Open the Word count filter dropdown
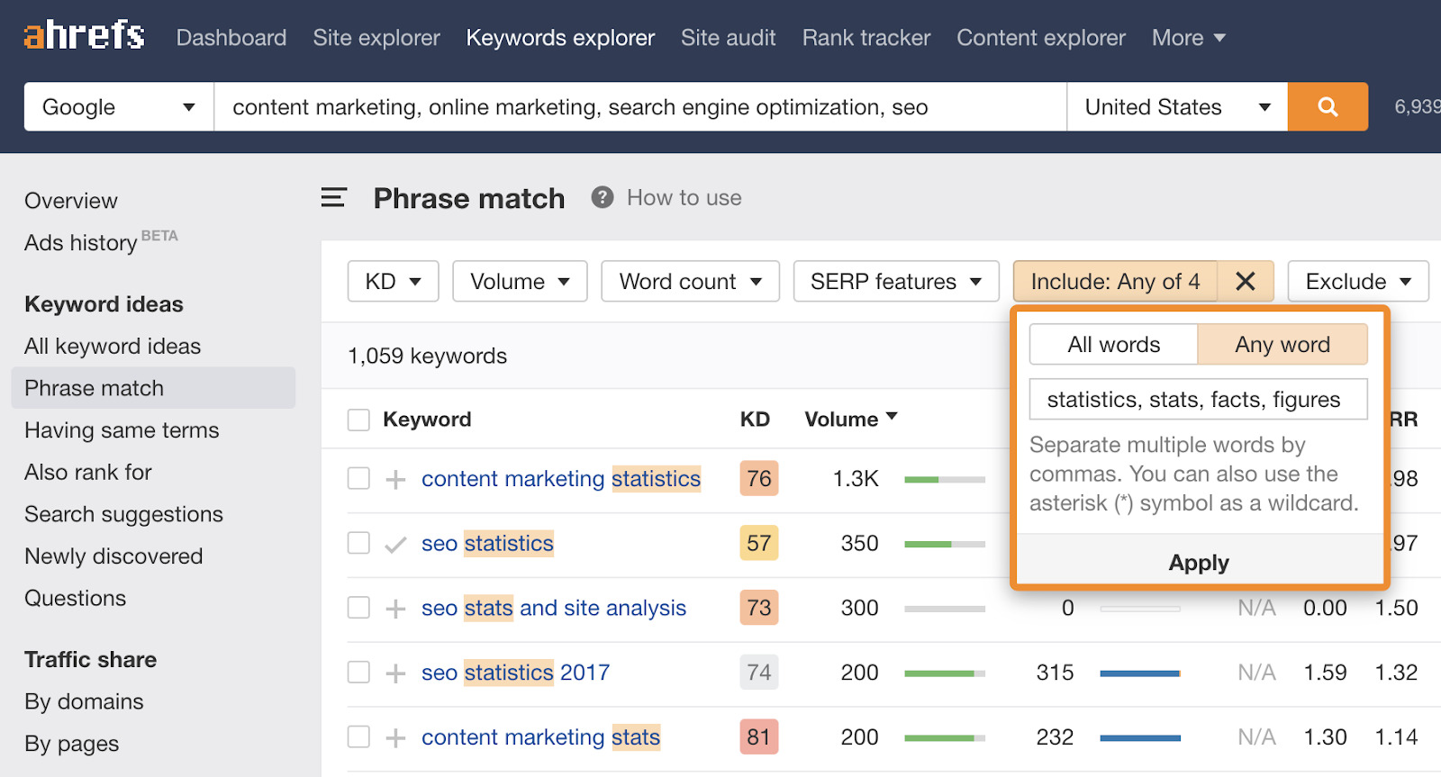The height and width of the screenshot is (777, 1441). (x=690, y=282)
